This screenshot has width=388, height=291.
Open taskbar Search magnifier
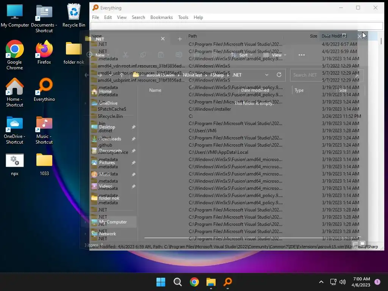[x=177, y=282]
